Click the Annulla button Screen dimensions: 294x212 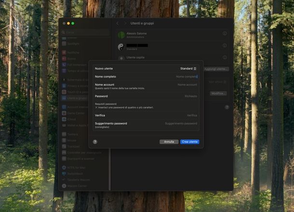pyautogui.click(x=169, y=142)
